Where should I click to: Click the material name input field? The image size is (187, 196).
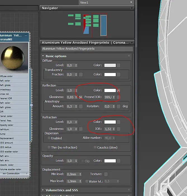pyautogui.click(x=87, y=49)
